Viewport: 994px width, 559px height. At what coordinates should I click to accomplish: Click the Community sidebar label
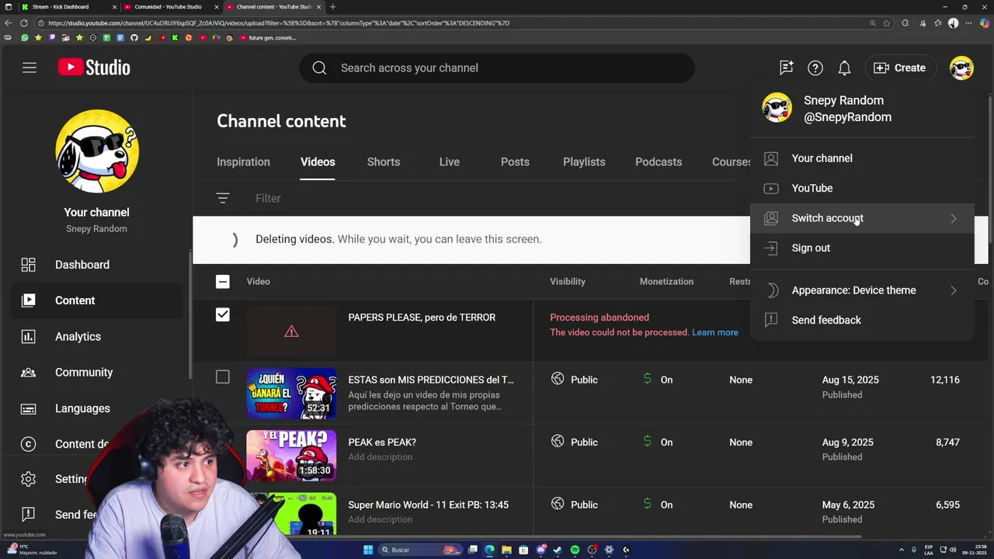coord(84,372)
